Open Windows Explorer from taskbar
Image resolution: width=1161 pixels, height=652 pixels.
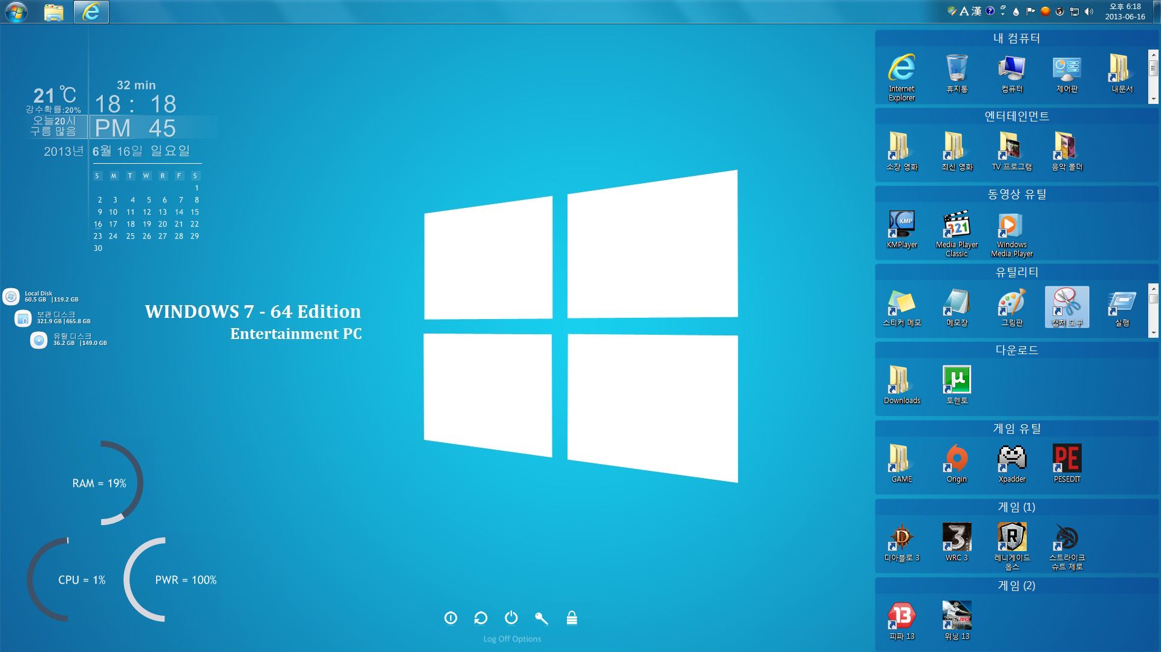pos(54,11)
